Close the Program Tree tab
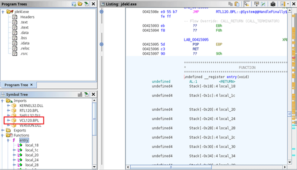The width and height of the screenshot is (297, 170). (32, 85)
